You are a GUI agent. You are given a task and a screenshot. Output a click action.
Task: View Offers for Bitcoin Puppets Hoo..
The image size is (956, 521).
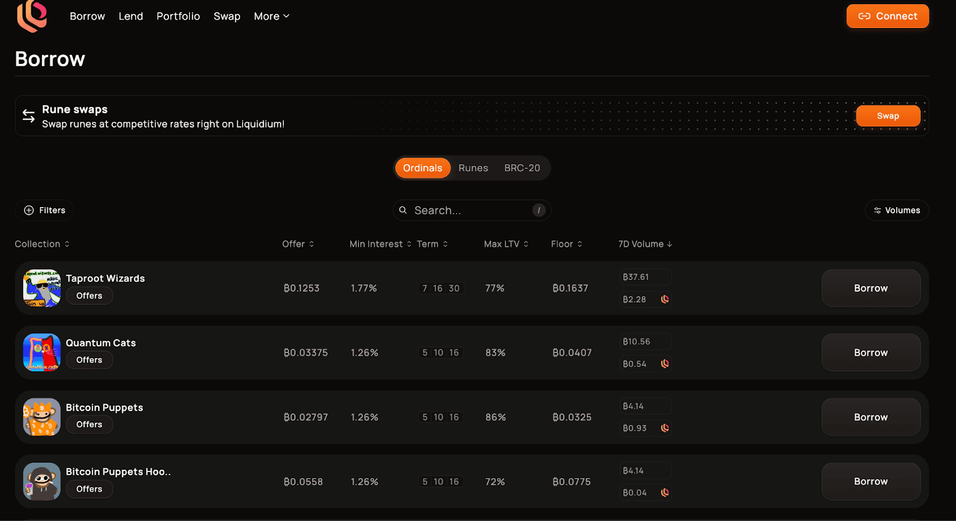point(89,489)
